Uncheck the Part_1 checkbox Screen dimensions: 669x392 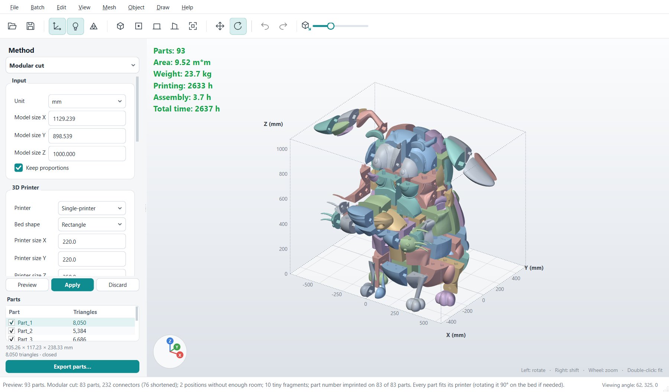(x=12, y=323)
